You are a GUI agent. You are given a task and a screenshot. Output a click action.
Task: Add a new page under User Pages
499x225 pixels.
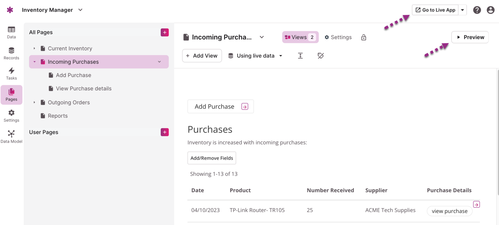pos(165,132)
